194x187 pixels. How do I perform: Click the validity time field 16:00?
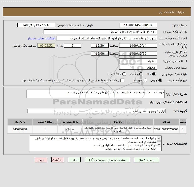tap(100, 53)
